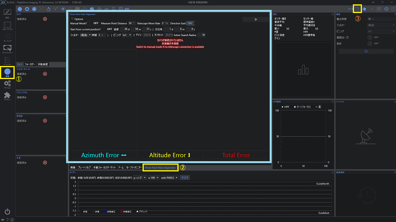Screen dimensions: 396x222
Task: Click the クリア button in guider panel
Action: pos(185,178)
